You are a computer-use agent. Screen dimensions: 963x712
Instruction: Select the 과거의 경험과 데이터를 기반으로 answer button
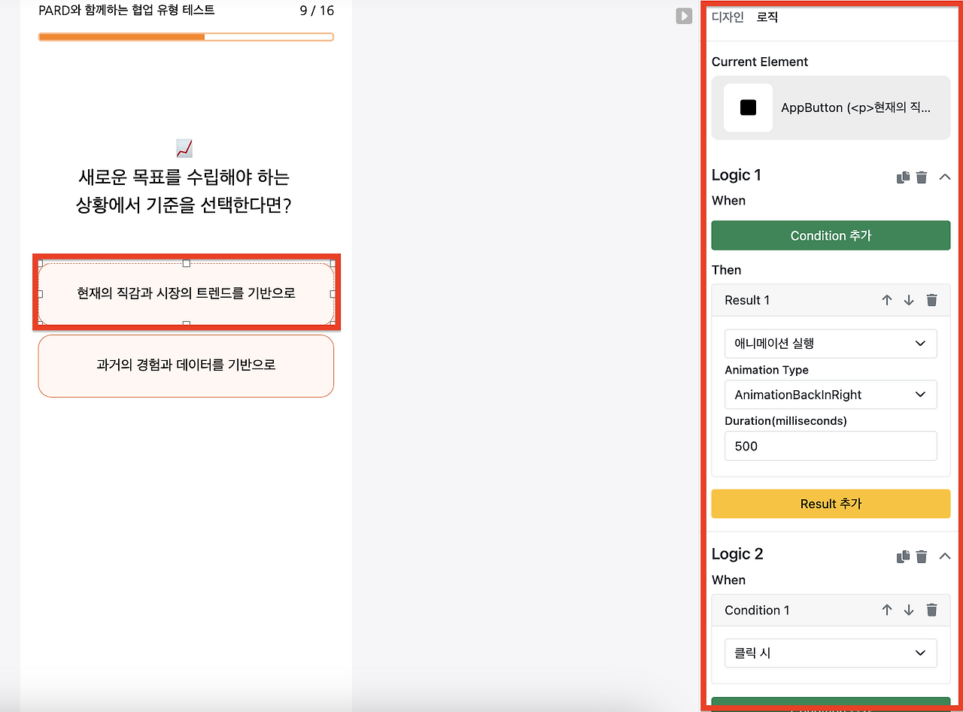(186, 366)
